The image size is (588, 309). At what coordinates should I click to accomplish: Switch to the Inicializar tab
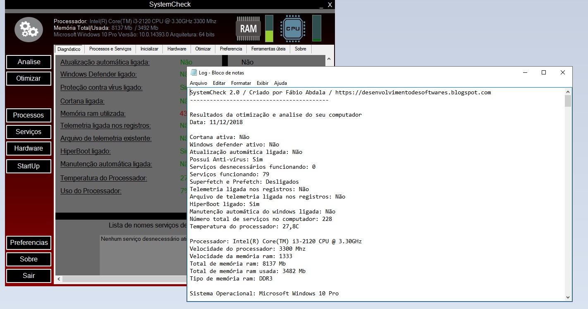(149, 49)
